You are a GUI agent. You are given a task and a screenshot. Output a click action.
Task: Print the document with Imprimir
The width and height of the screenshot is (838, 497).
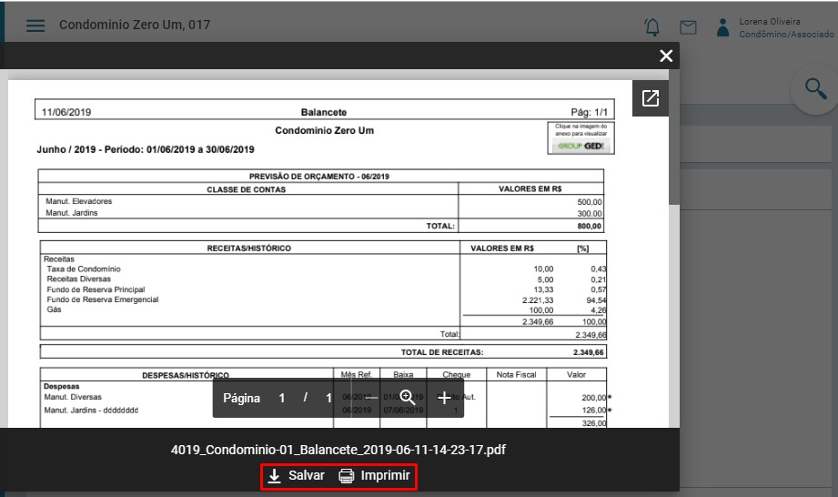click(375, 476)
